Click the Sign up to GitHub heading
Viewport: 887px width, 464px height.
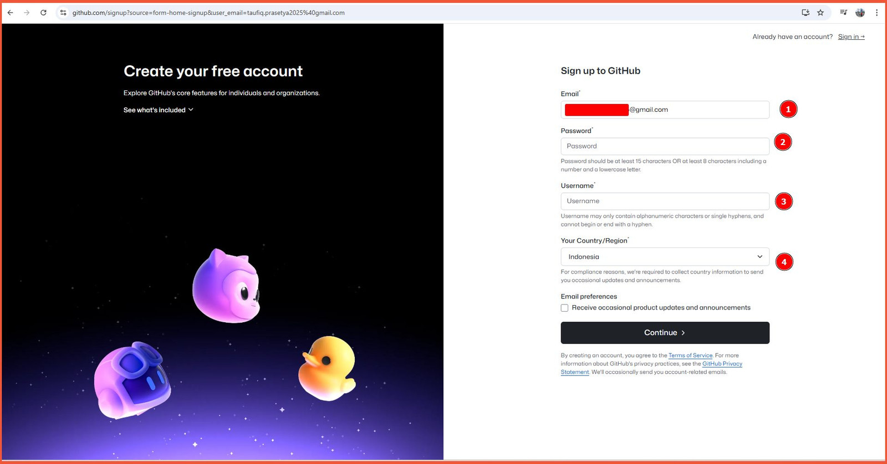pyautogui.click(x=600, y=71)
